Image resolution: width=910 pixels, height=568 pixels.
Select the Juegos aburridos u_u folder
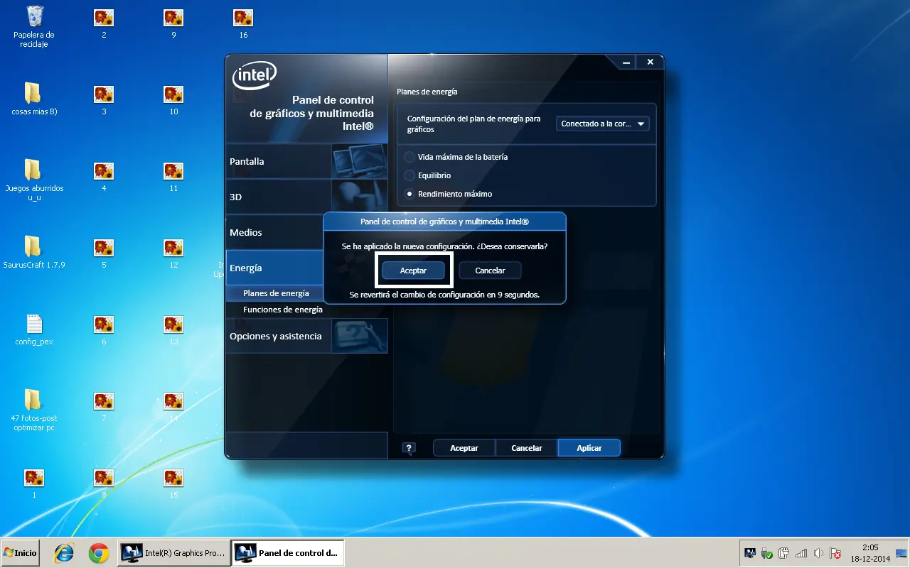33,180
